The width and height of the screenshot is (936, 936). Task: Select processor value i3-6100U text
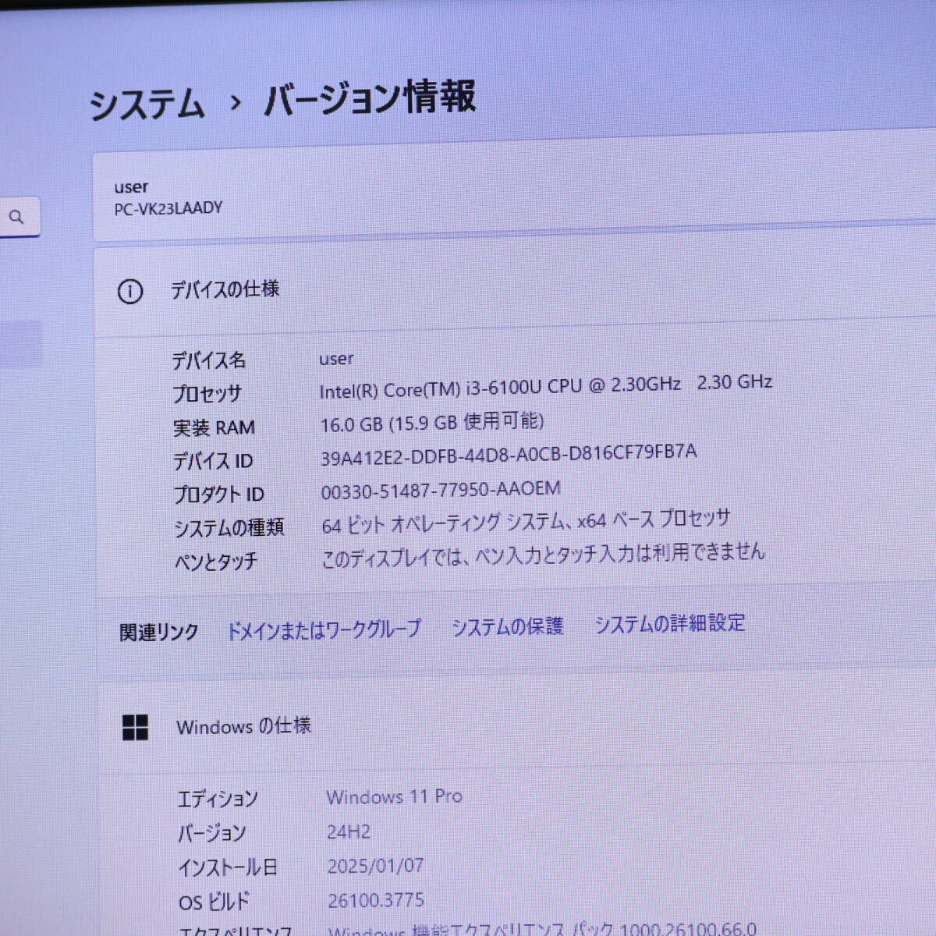point(545,385)
